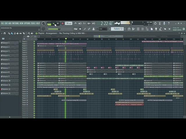Open the TOOLS menu
The width and height of the screenshot is (186, 139).
point(33,23)
